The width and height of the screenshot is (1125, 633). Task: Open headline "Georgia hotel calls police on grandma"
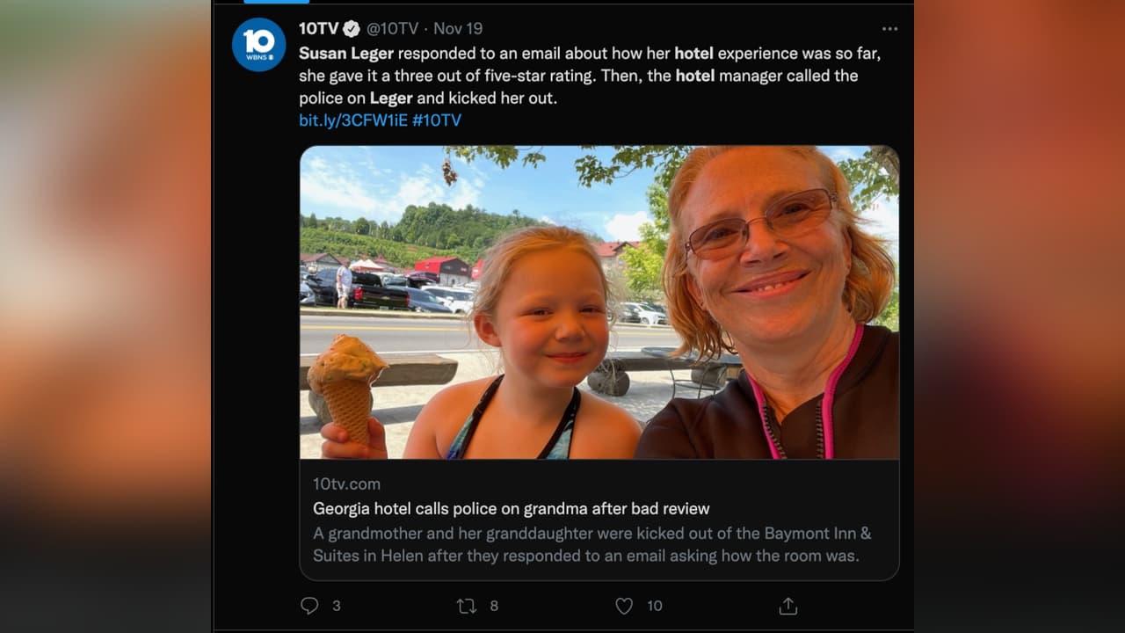(x=511, y=508)
